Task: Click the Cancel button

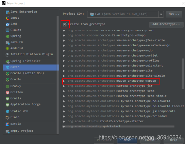Action: (150, 140)
